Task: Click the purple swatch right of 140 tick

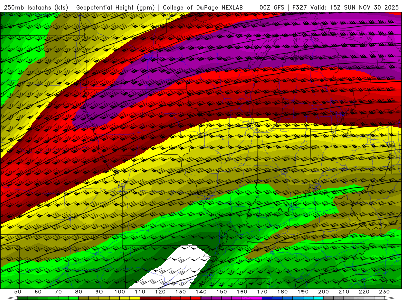Action: click(206, 298)
